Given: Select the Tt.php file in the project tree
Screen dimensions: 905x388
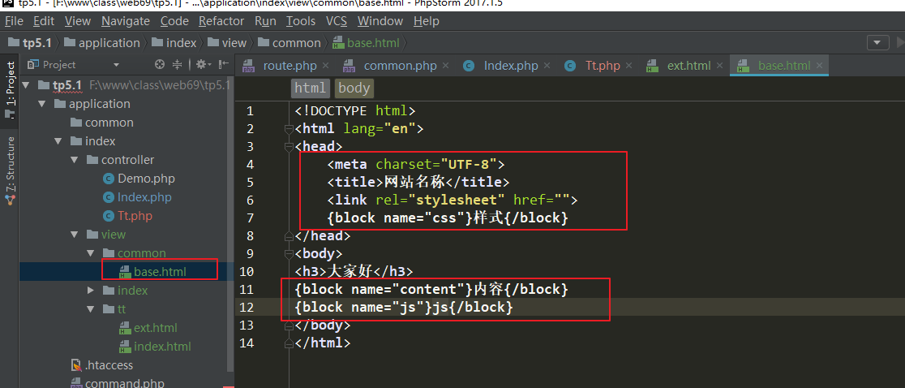Looking at the screenshot, I should (135, 216).
